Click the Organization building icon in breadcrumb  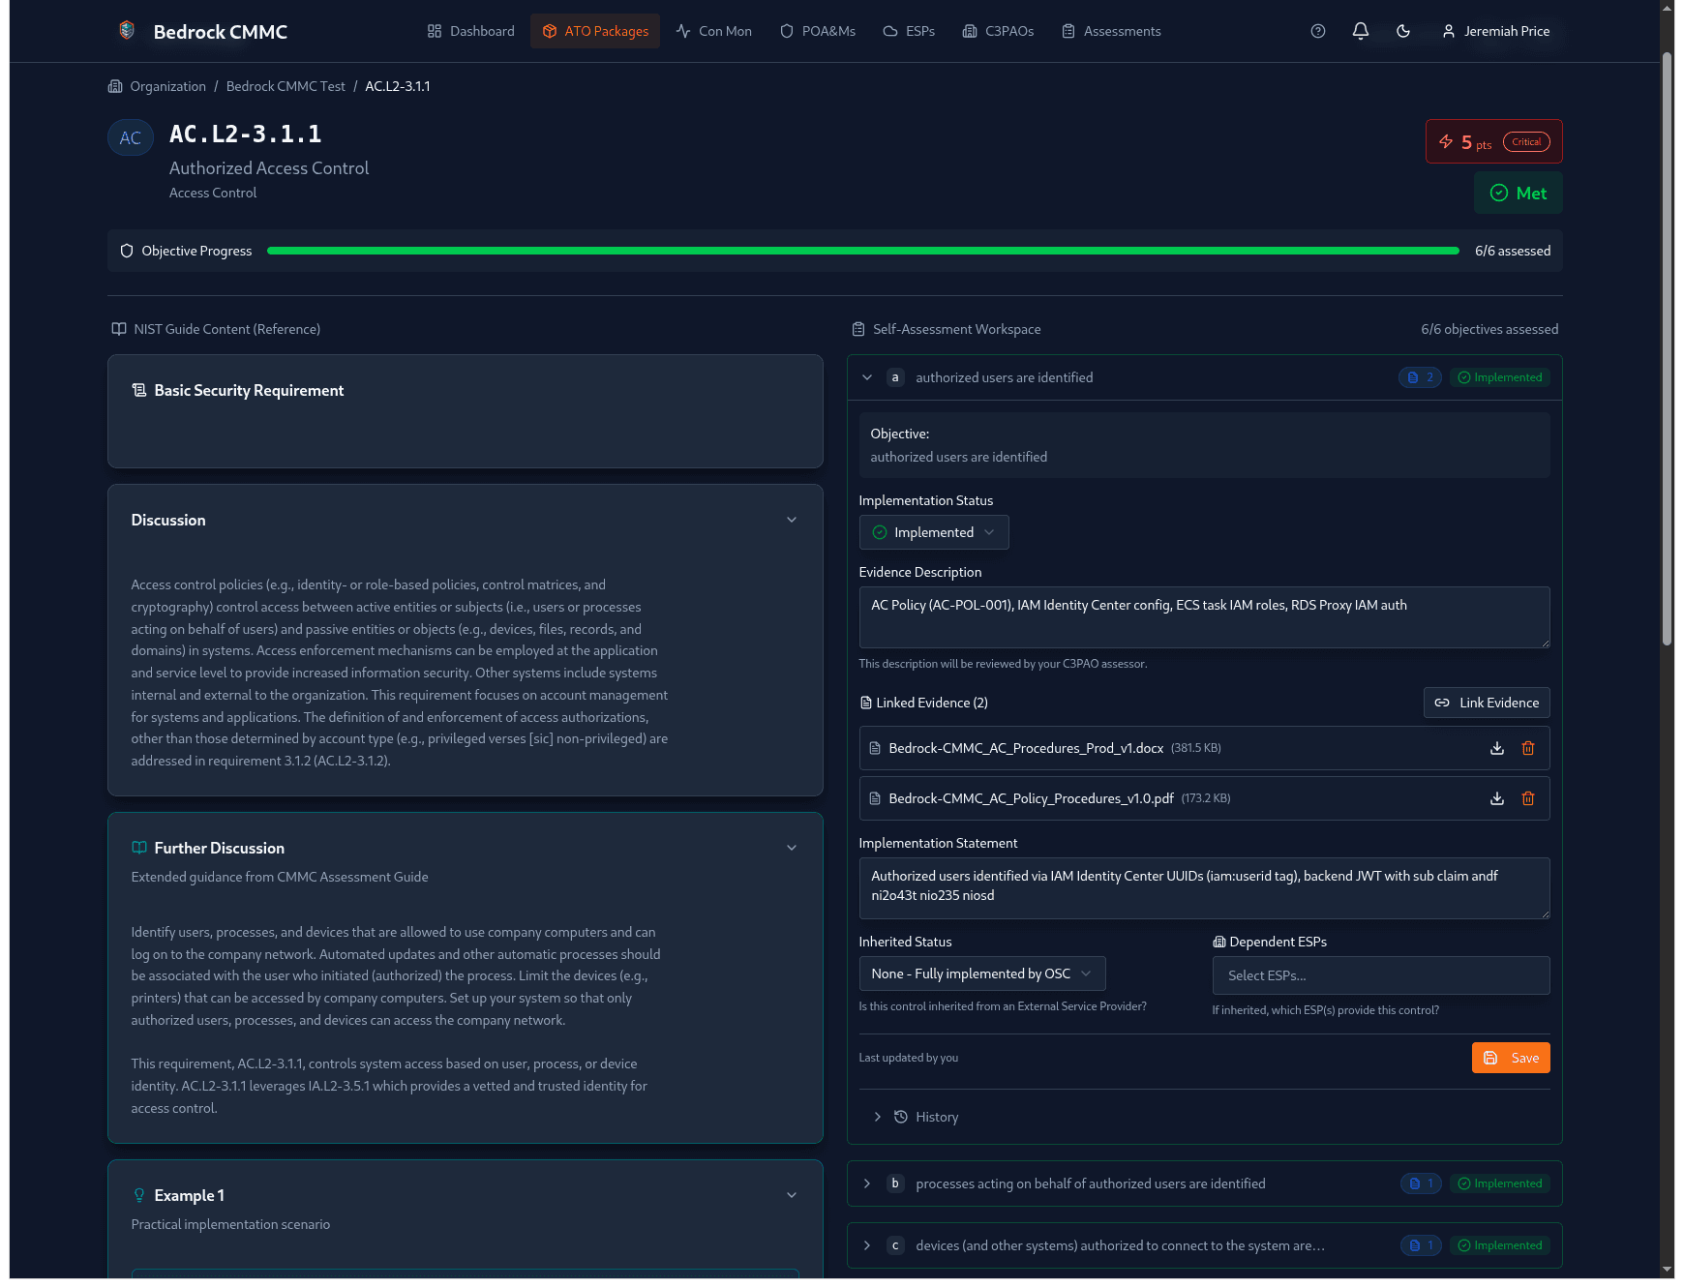click(x=115, y=86)
